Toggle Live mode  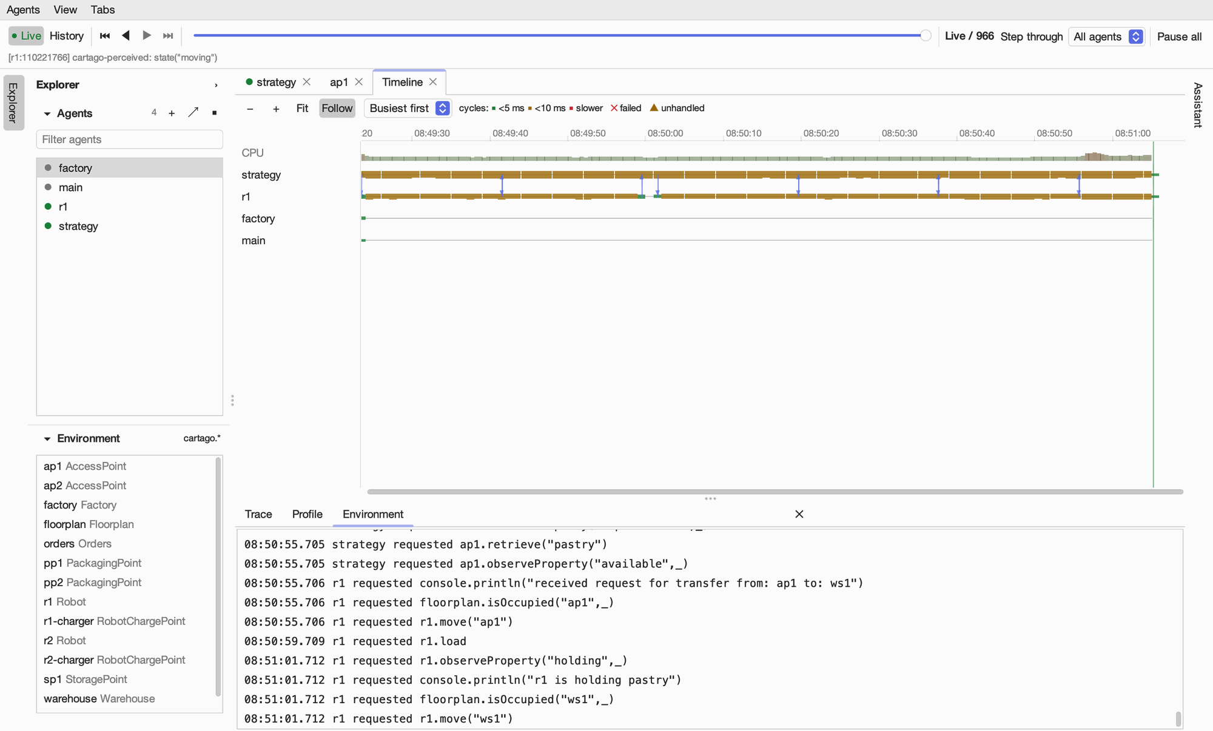click(27, 36)
